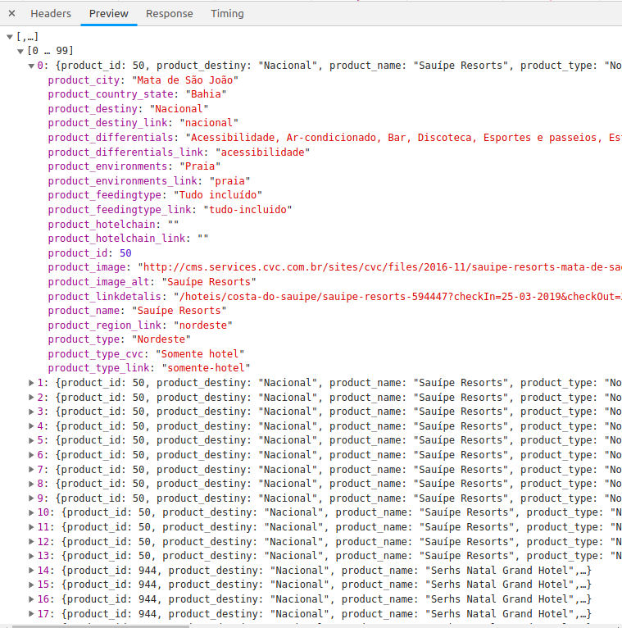Expand array item 4
This screenshot has height=628, width=622.
click(31, 426)
